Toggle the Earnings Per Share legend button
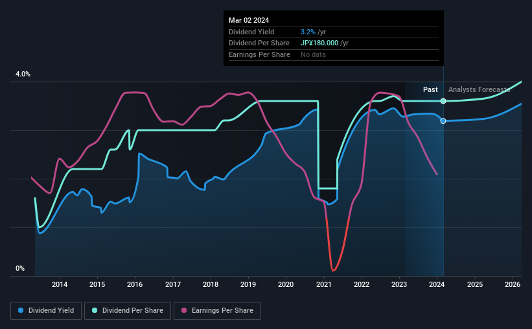Viewport: 532px width, 329px height. 218,311
